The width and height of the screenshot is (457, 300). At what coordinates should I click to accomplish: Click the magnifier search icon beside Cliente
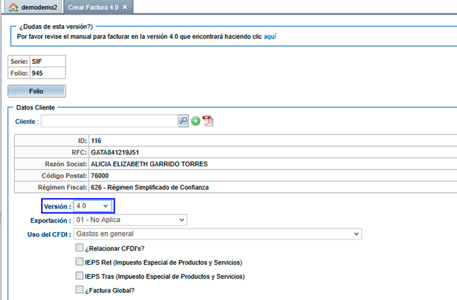click(183, 121)
